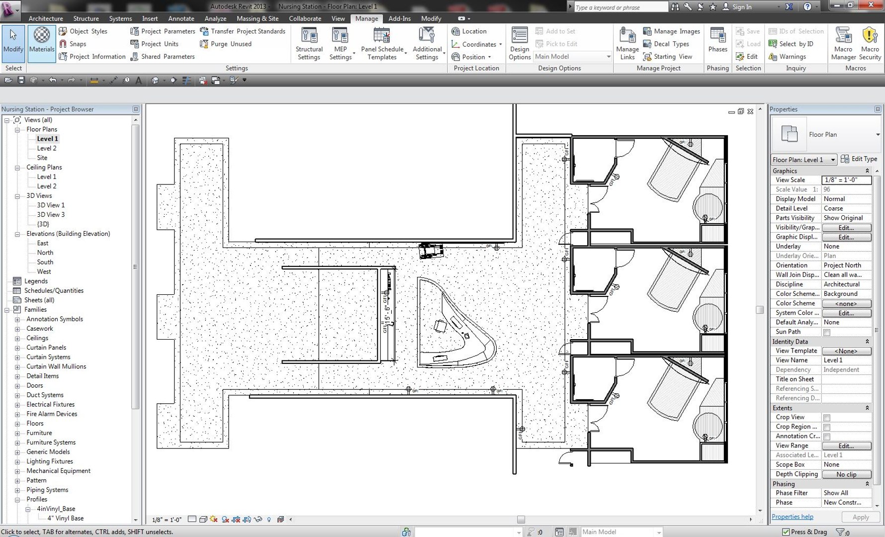The height and width of the screenshot is (537, 885).
Task: Open the Architecture ribbon tab
Action: pos(46,18)
